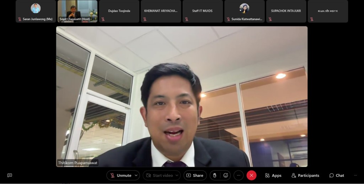Image resolution: width=364 pixels, height=184 pixels.
Task: Click the Staff IT MUIDS muted mic icon
Action: (187, 19)
